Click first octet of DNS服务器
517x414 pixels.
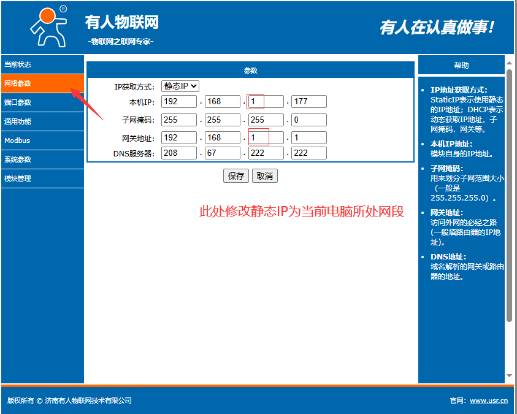(179, 153)
